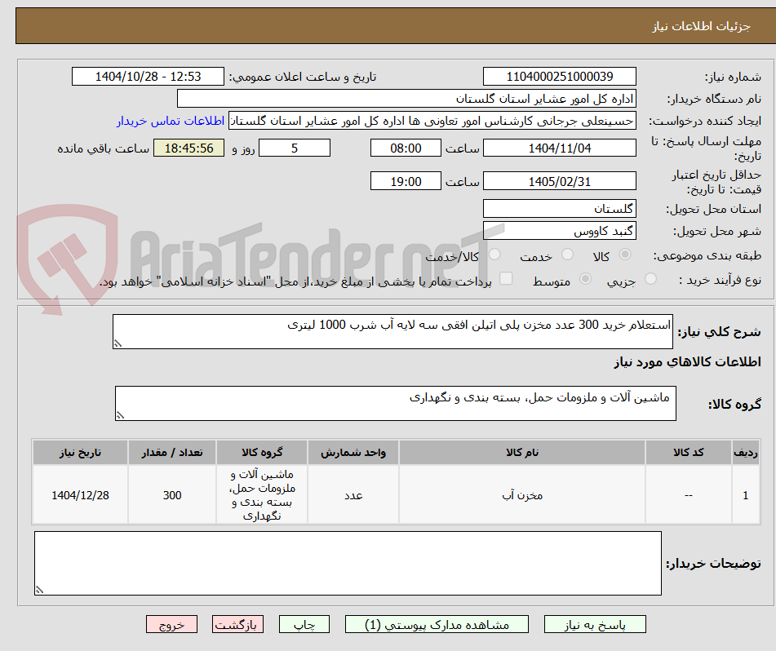This screenshot has height=651, width=776.
Task: Select the جزیی purchase type radio
Action: point(651,279)
